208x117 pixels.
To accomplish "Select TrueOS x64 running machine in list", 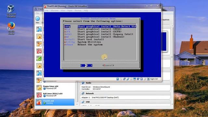I will pyautogui.click(x=55, y=102).
